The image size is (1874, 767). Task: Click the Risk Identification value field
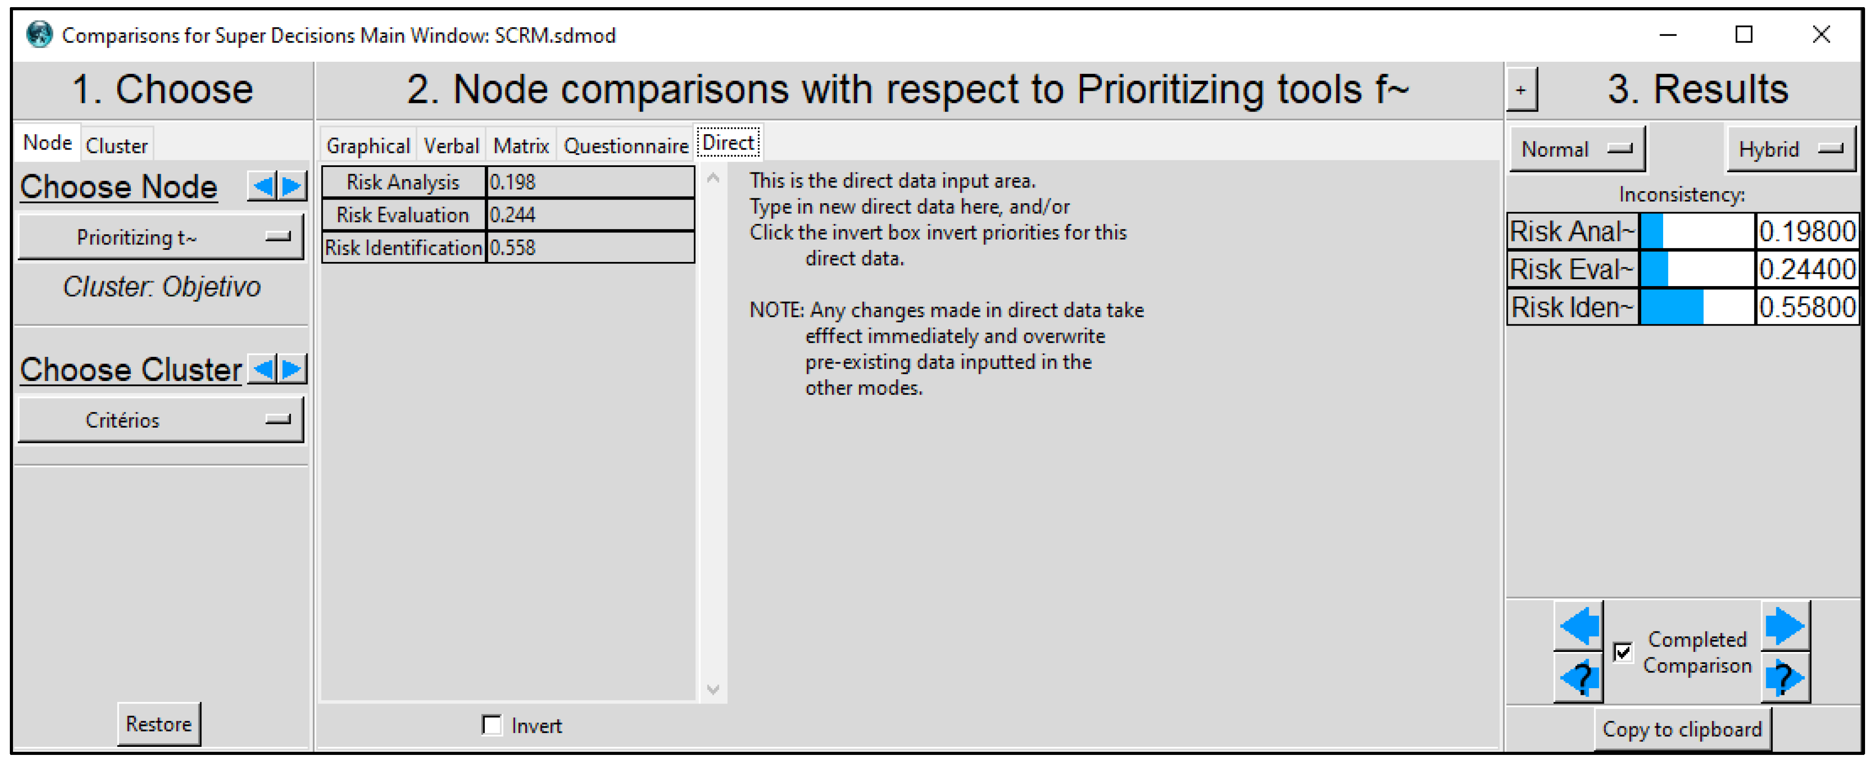pyautogui.click(x=589, y=248)
